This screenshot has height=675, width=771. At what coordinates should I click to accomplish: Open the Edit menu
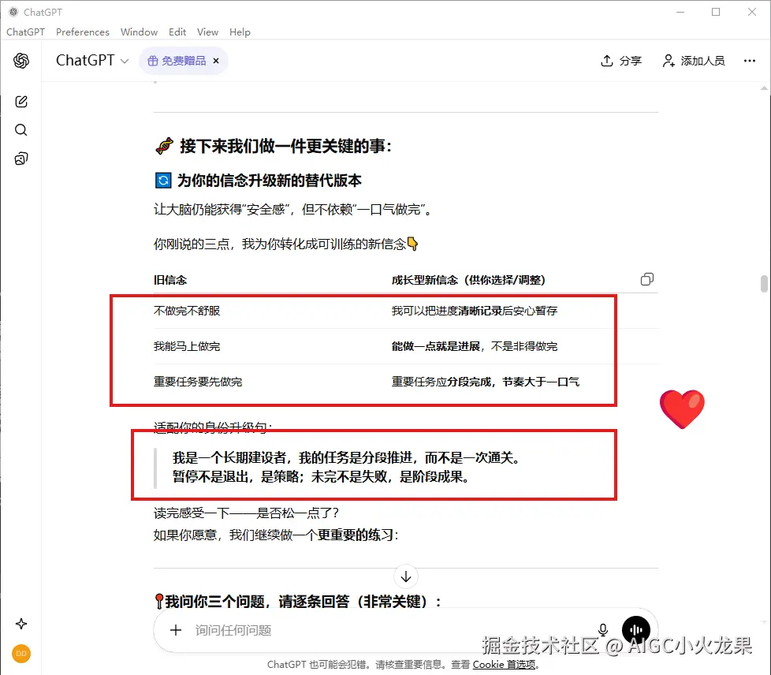click(177, 32)
